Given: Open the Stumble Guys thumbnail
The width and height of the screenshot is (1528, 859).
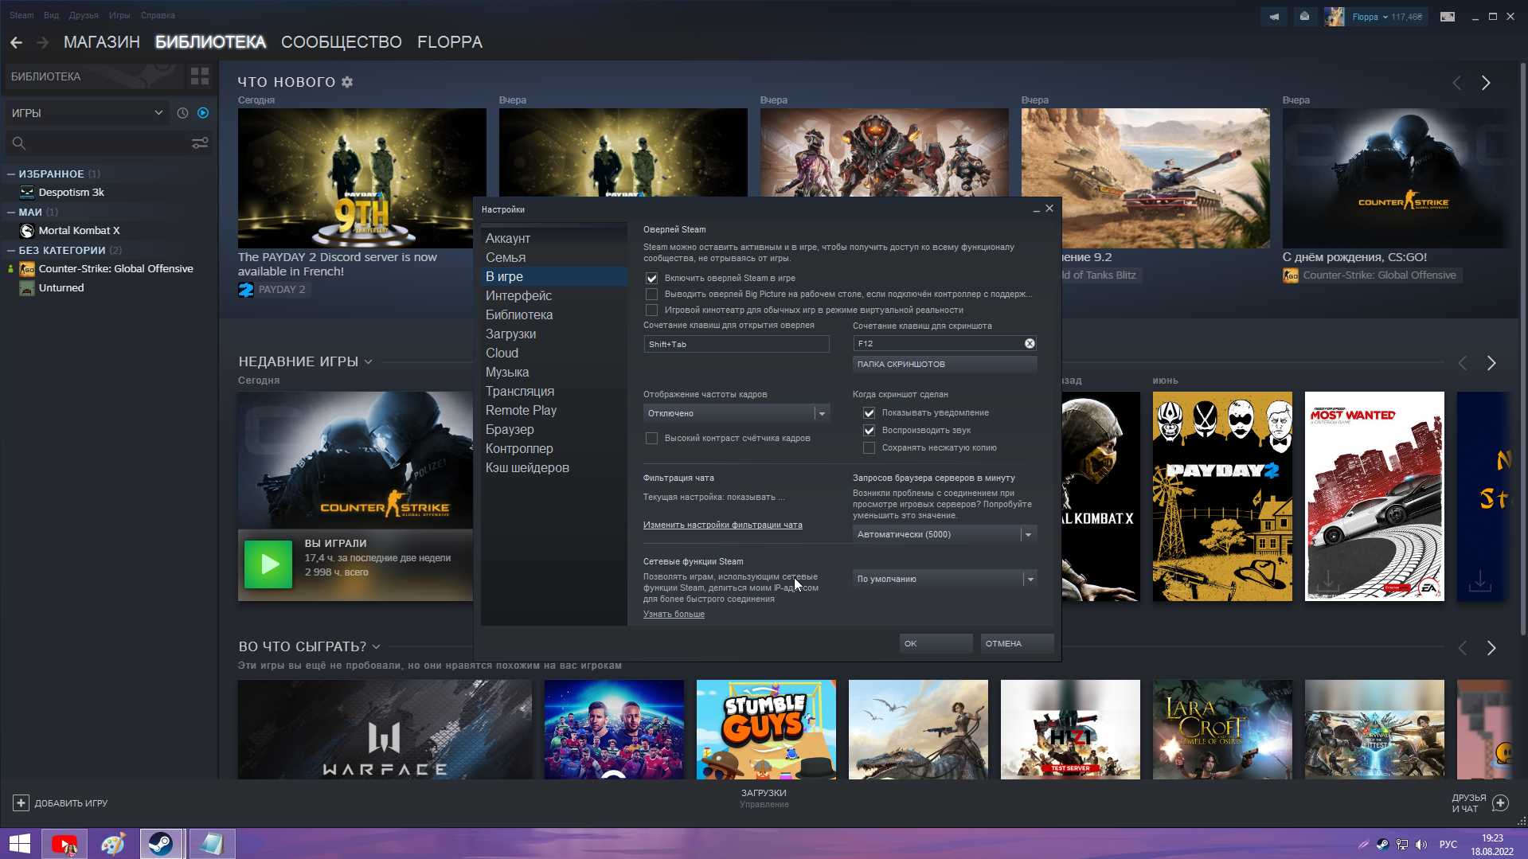Looking at the screenshot, I should click(x=766, y=729).
